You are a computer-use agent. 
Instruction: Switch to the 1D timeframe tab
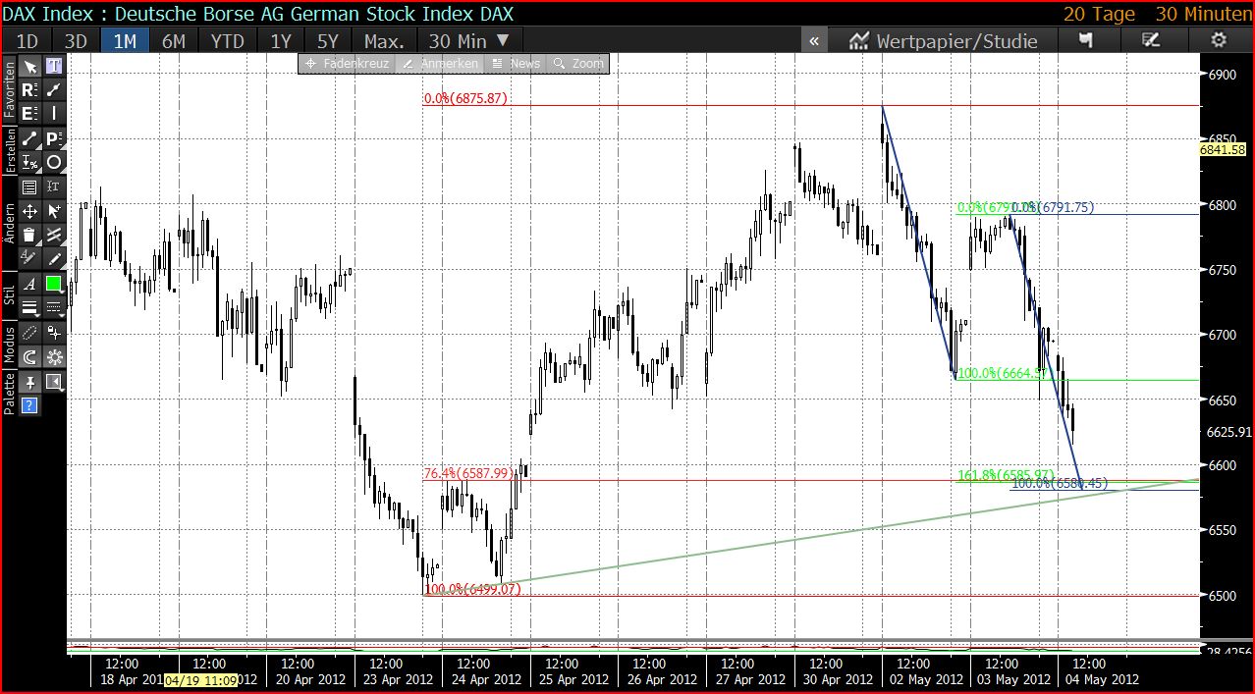click(26, 40)
